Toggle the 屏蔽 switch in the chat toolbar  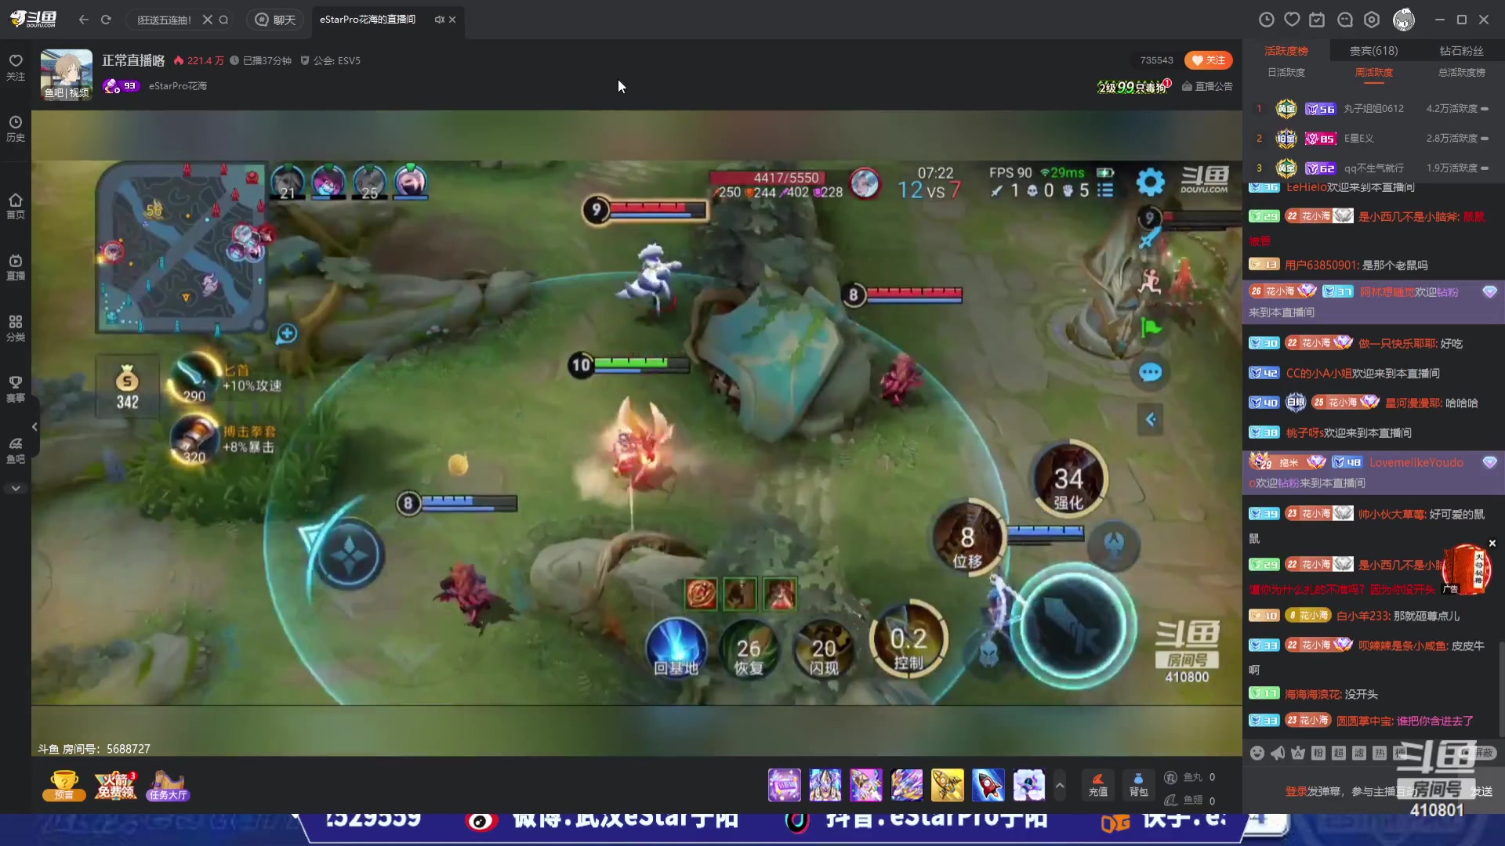(x=1477, y=753)
